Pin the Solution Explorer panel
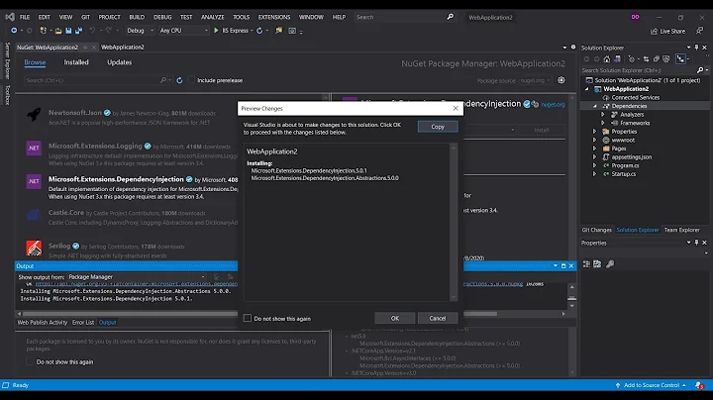713x400 pixels. [696, 48]
